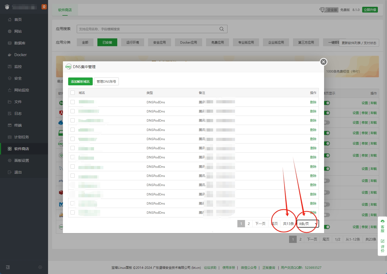Click the 共23条 total count in the software pager
The height and width of the screenshot is (274, 387).
coord(371,239)
